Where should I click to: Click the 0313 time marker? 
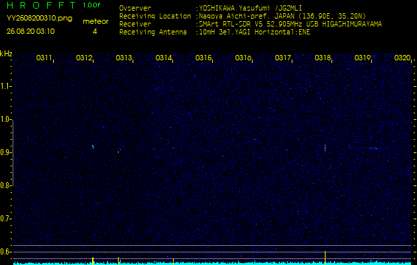[123, 58]
